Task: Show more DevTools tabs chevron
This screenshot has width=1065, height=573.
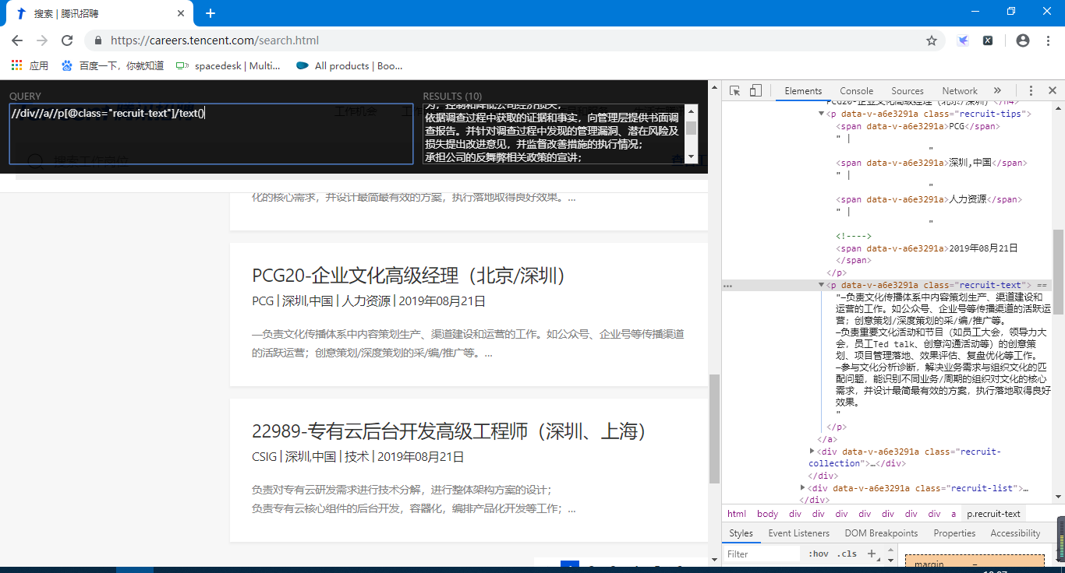Action: (x=997, y=91)
